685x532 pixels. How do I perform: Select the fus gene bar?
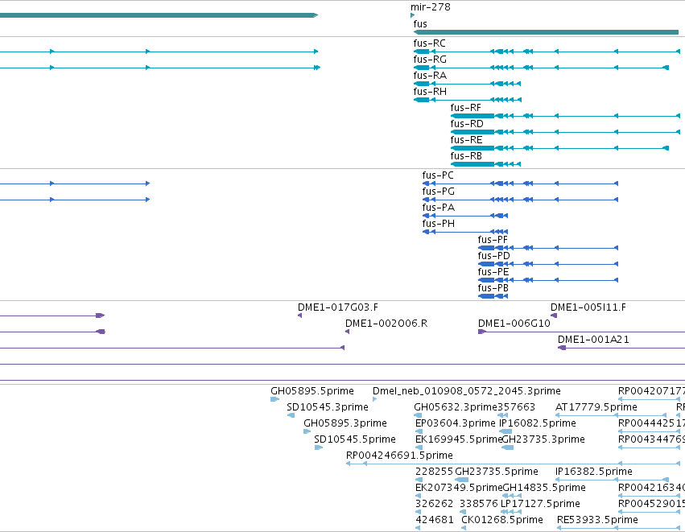546,32
